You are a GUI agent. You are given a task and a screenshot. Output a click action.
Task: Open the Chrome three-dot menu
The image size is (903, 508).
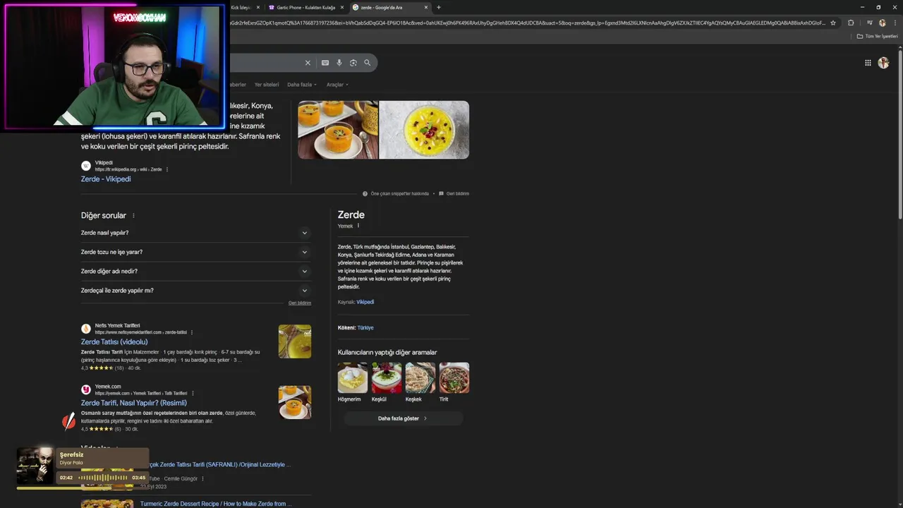[894, 23]
